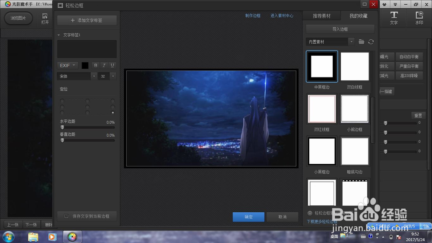Open the 下载更多轻松边框 link
Screen dimensions: 432x243
point(322,222)
